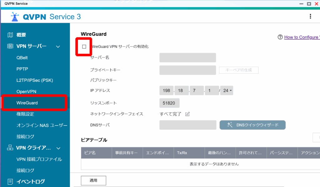Viewport: 320px width, 187px height.
Task: Click the イベントログ event log icon
Action: coord(10,181)
